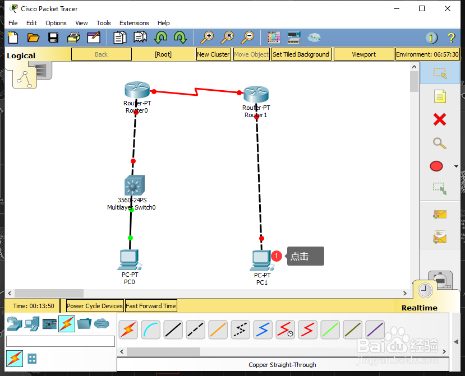Choose Copper Straight-Through cable
Viewport: 465px width, 376px height.
coord(173,329)
